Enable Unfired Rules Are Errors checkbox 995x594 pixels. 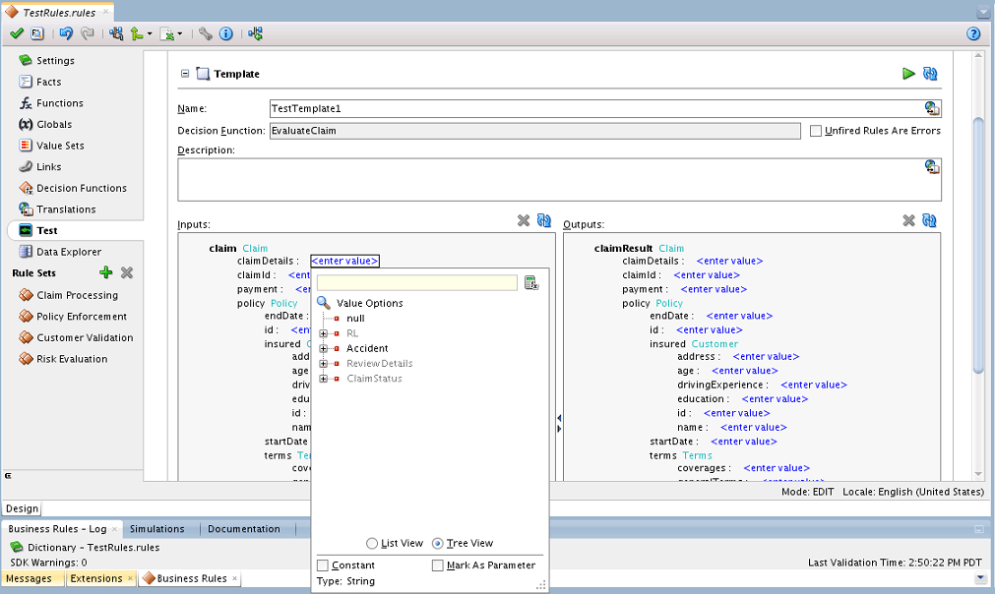pyautogui.click(x=816, y=131)
